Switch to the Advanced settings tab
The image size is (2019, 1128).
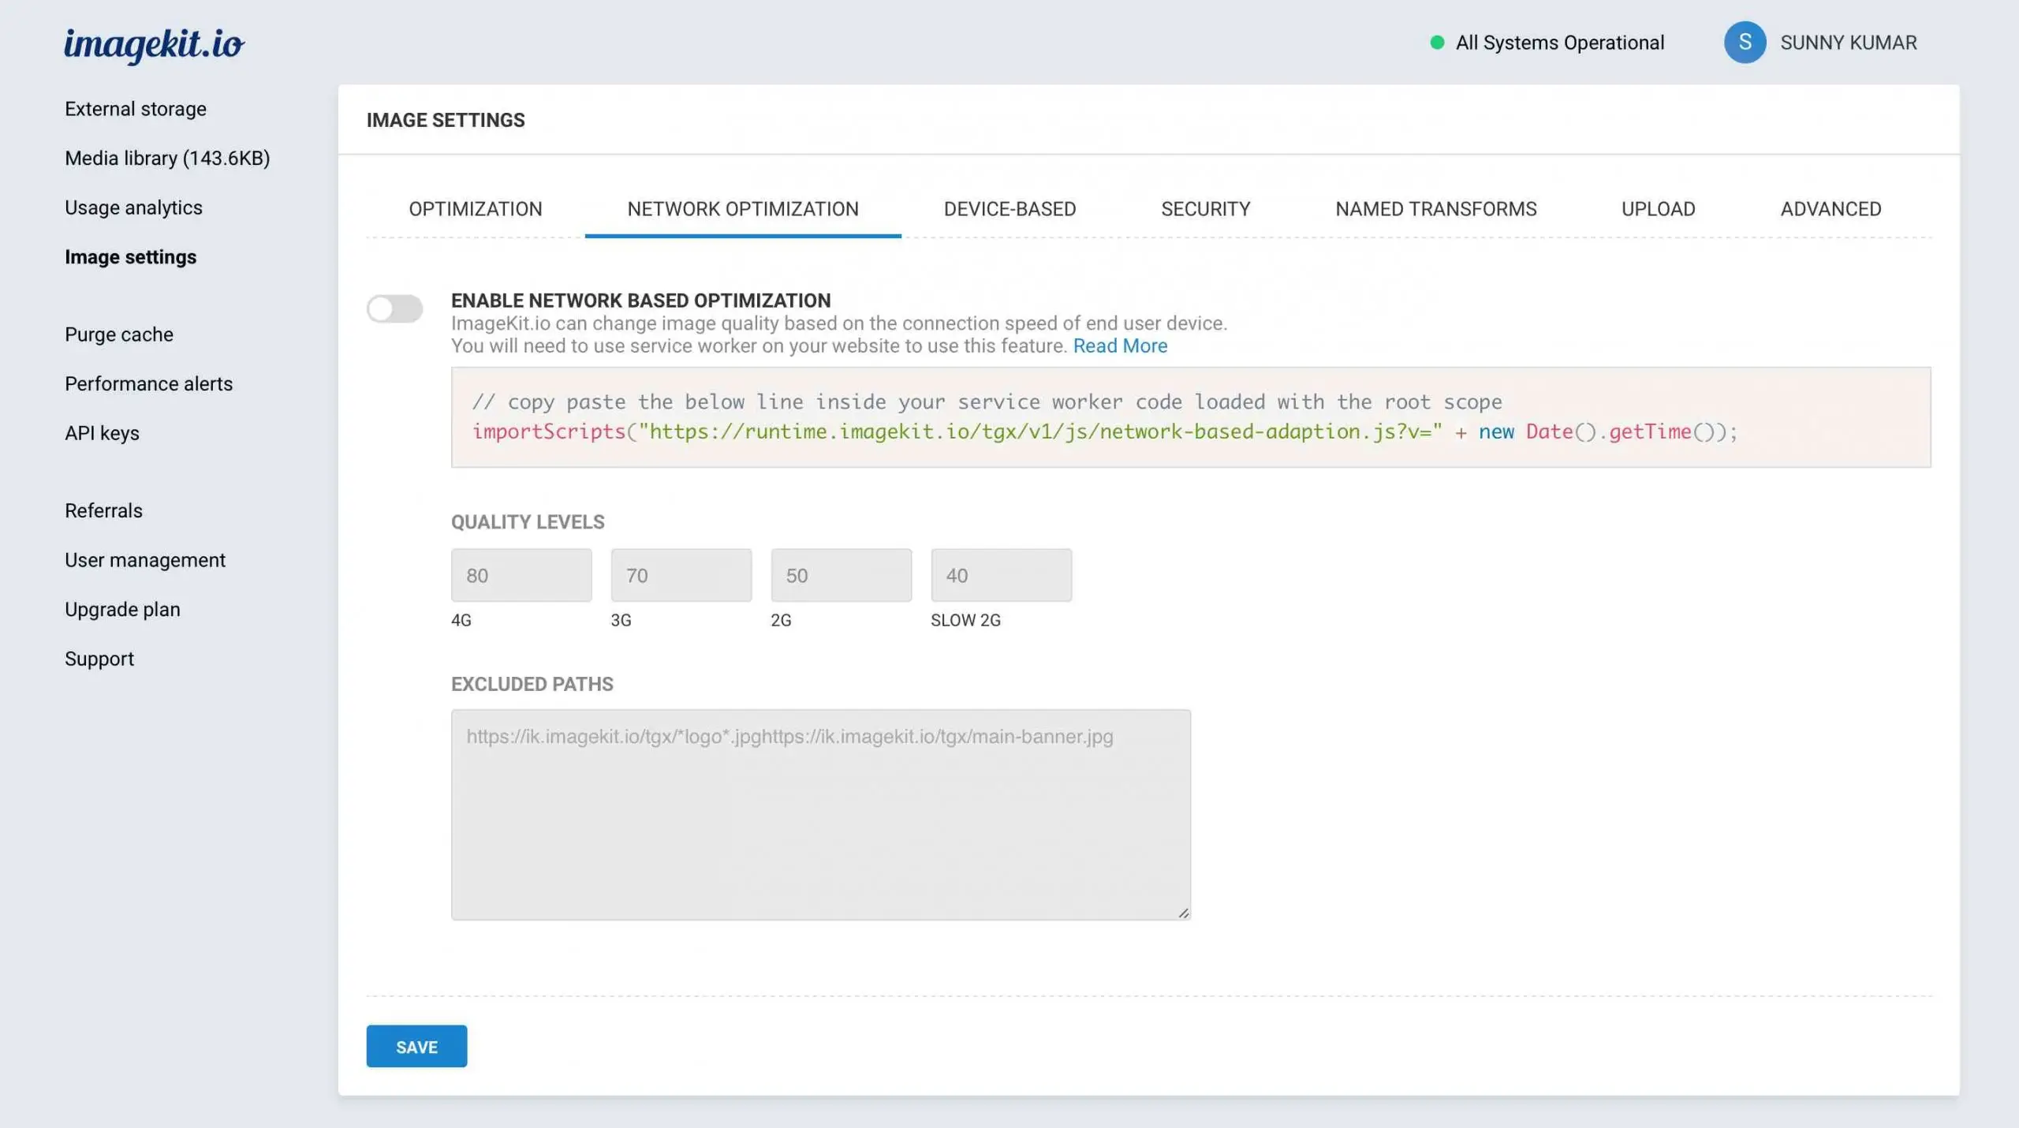[x=1831, y=209]
